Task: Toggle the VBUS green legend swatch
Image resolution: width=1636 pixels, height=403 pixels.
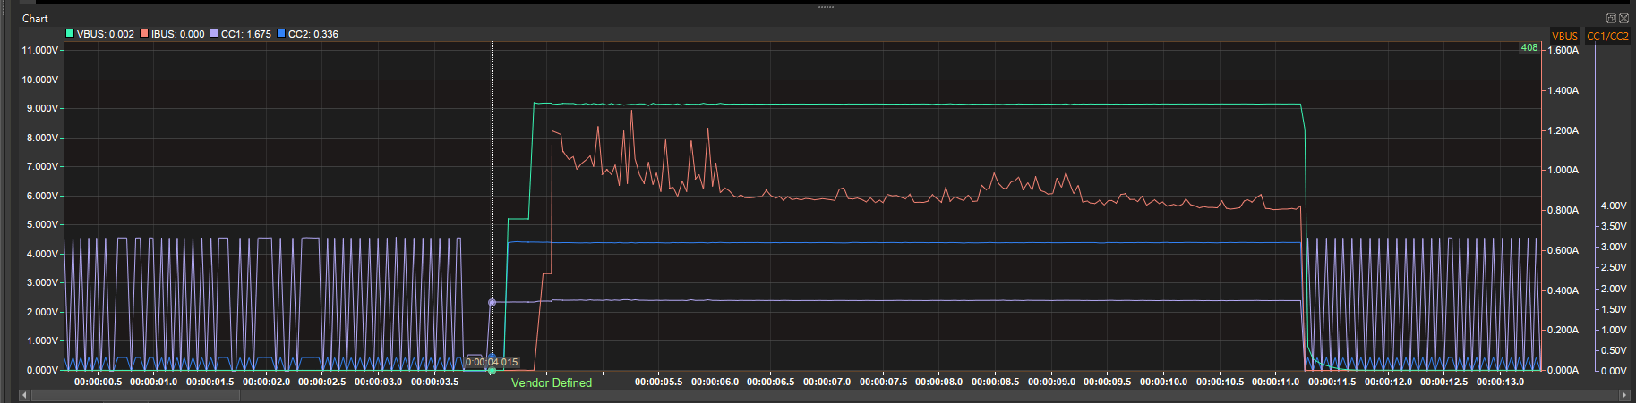Action: pyautogui.click(x=70, y=34)
